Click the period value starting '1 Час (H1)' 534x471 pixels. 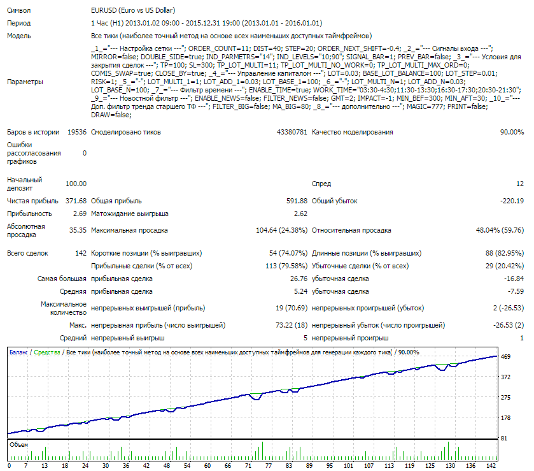(206, 23)
